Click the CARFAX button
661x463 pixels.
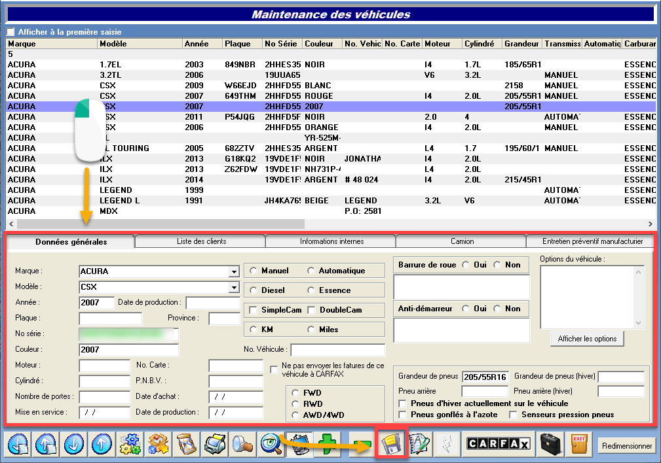click(x=499, y=444)
